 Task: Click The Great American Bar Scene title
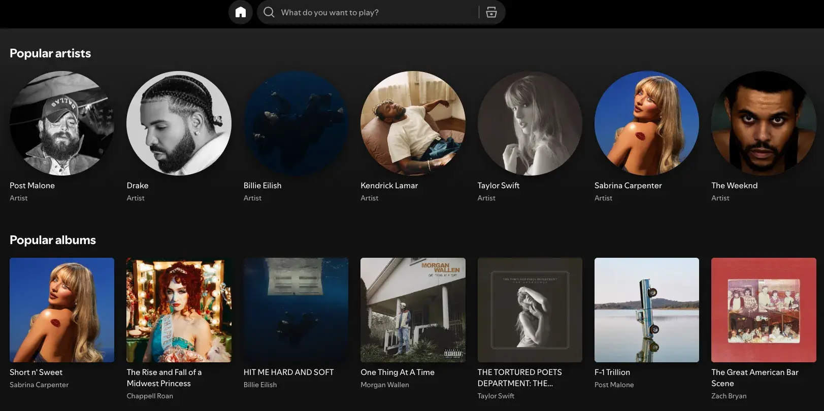(755, 378)
